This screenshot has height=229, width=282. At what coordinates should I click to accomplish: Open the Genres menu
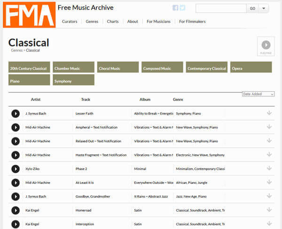pos(92,22)
